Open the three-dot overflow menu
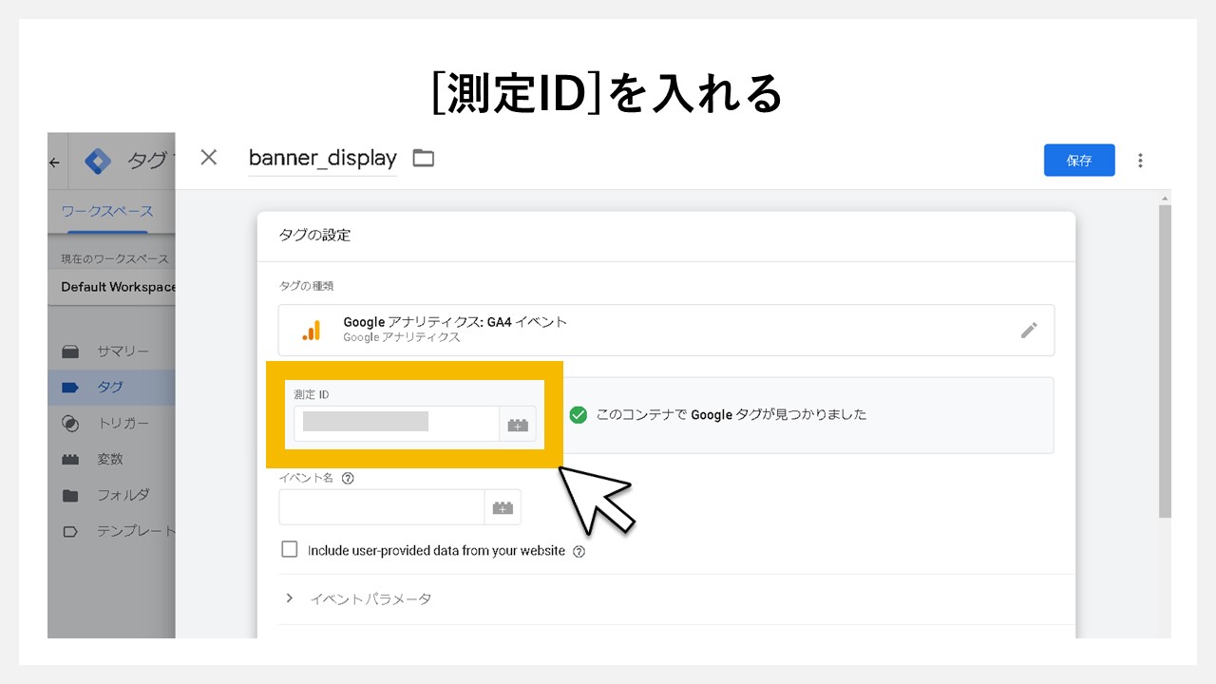Image resolution: width=1216 pixels, height=684 pixels. click(x=1140, y=160)
